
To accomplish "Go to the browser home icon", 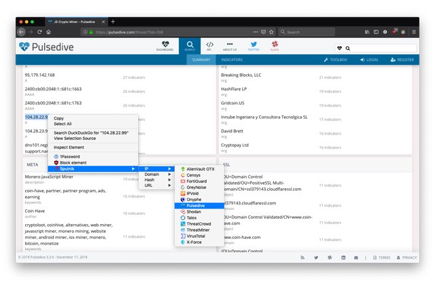I will (48, 32).
